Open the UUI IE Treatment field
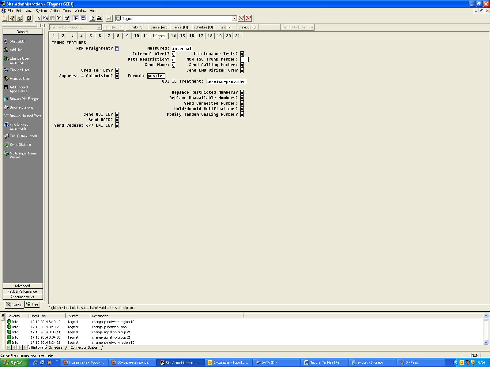Viewport: 490px width, 367px height. (226, 81)
